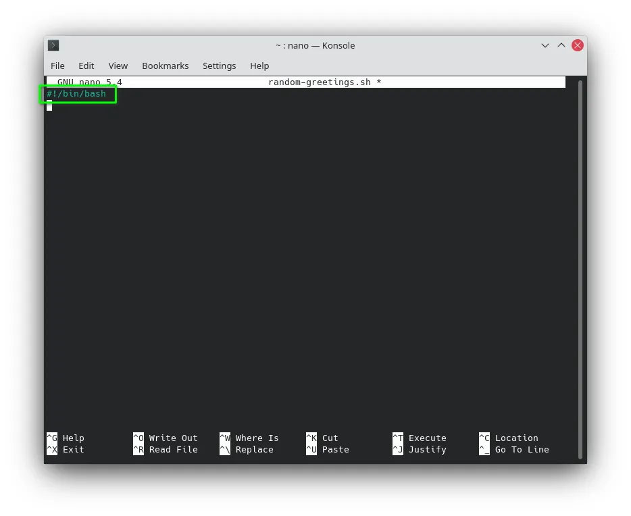This screenshot has width=631, height=516.
Task: Click the #!/bin/bash shebang line
Action: point(76,94)
